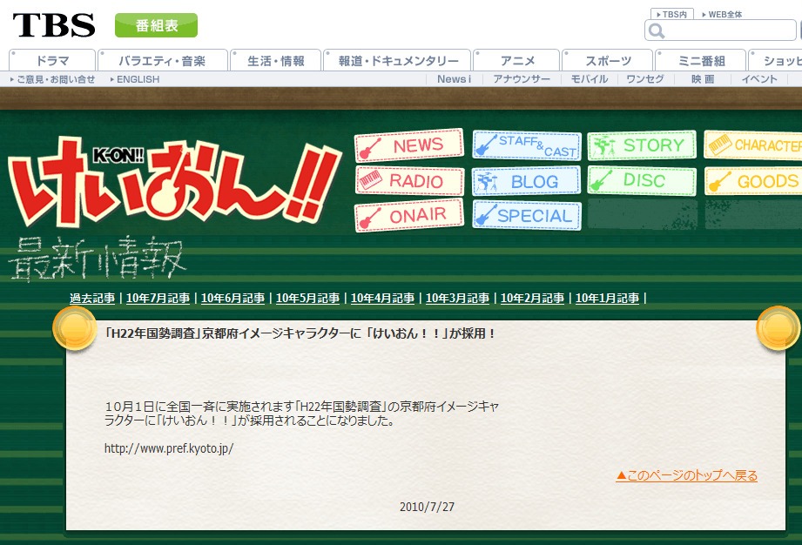The image size is (802, 545).
Task: Open the アニメ category tab
Action: click(x=516, y=60)
